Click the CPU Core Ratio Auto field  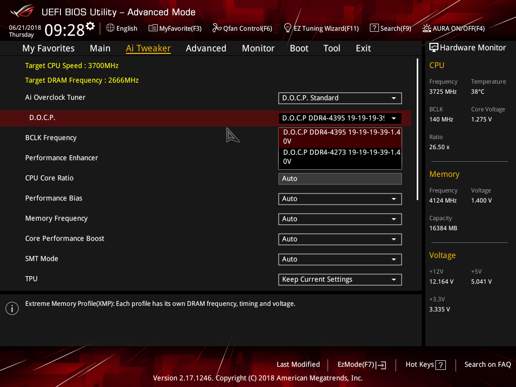340,179
